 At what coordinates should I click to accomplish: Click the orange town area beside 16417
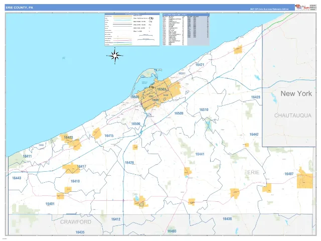(x=71, y=169)
